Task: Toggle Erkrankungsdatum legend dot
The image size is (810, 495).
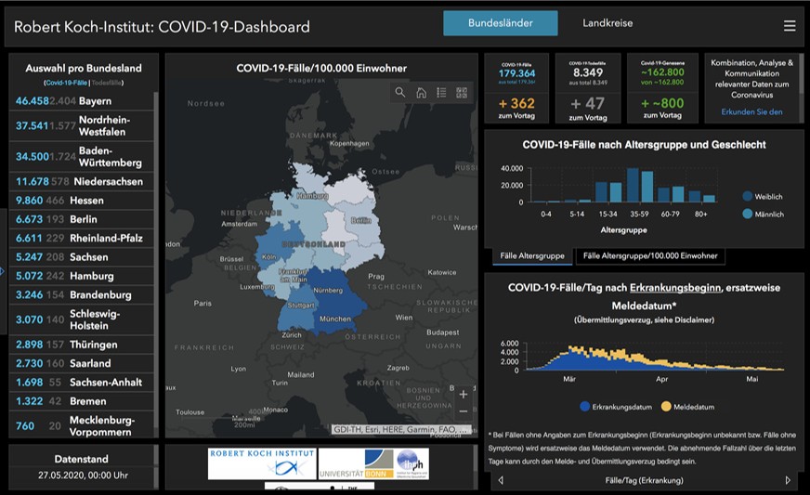Action: tap(585, 407)
